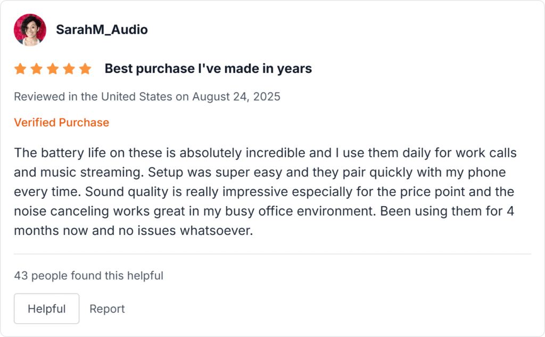Select the second star in the rating
The width and height of the screenshot is (545, 337).
(x=37, y=68)
